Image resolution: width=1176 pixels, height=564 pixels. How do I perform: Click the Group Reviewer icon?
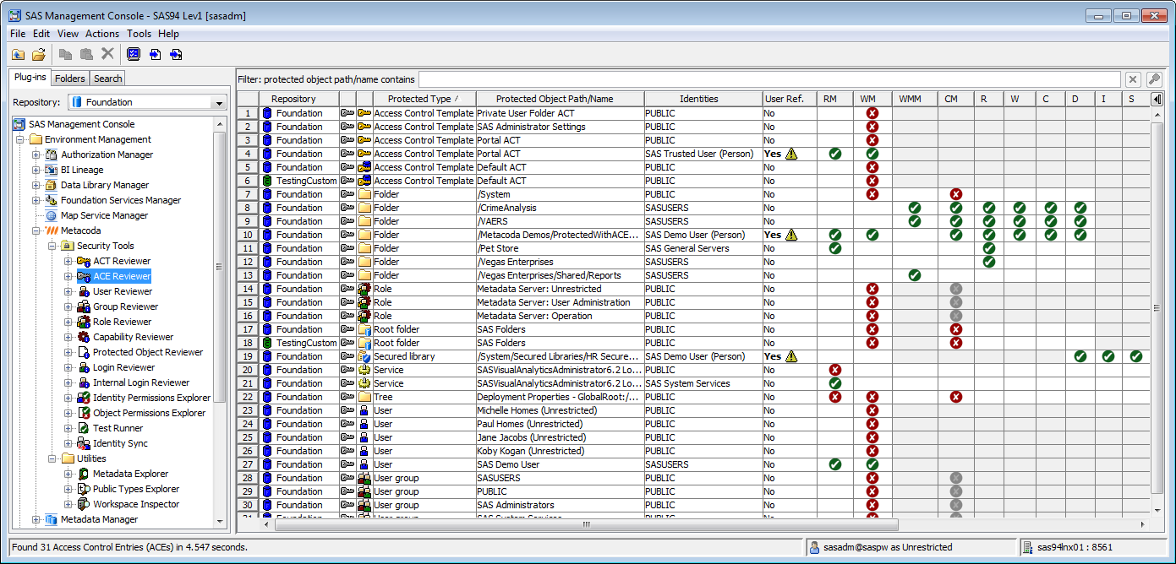tap(84, 306)
